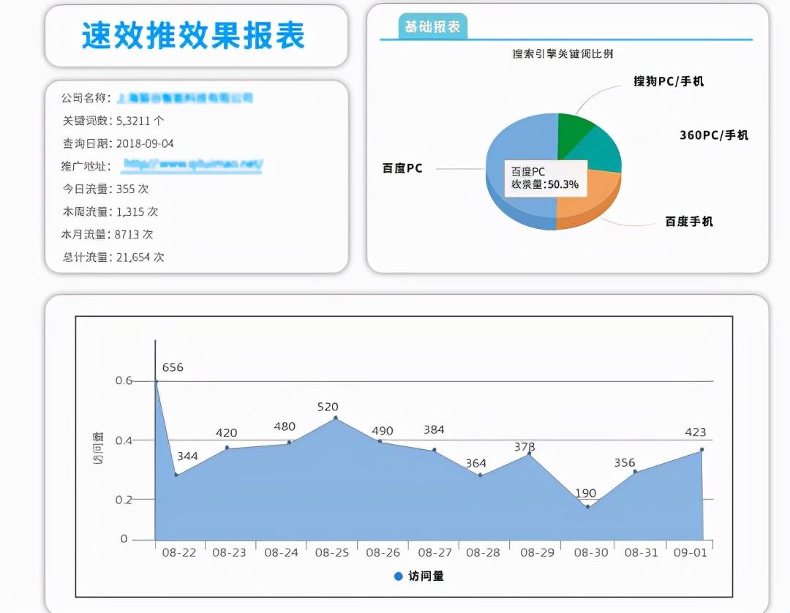Viewport: 790px width, 613px height.
Task: Click the 08-22 axis label
Action: [x=179, y=552]
